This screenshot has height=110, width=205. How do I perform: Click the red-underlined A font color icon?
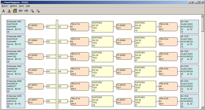click(9, 11)
